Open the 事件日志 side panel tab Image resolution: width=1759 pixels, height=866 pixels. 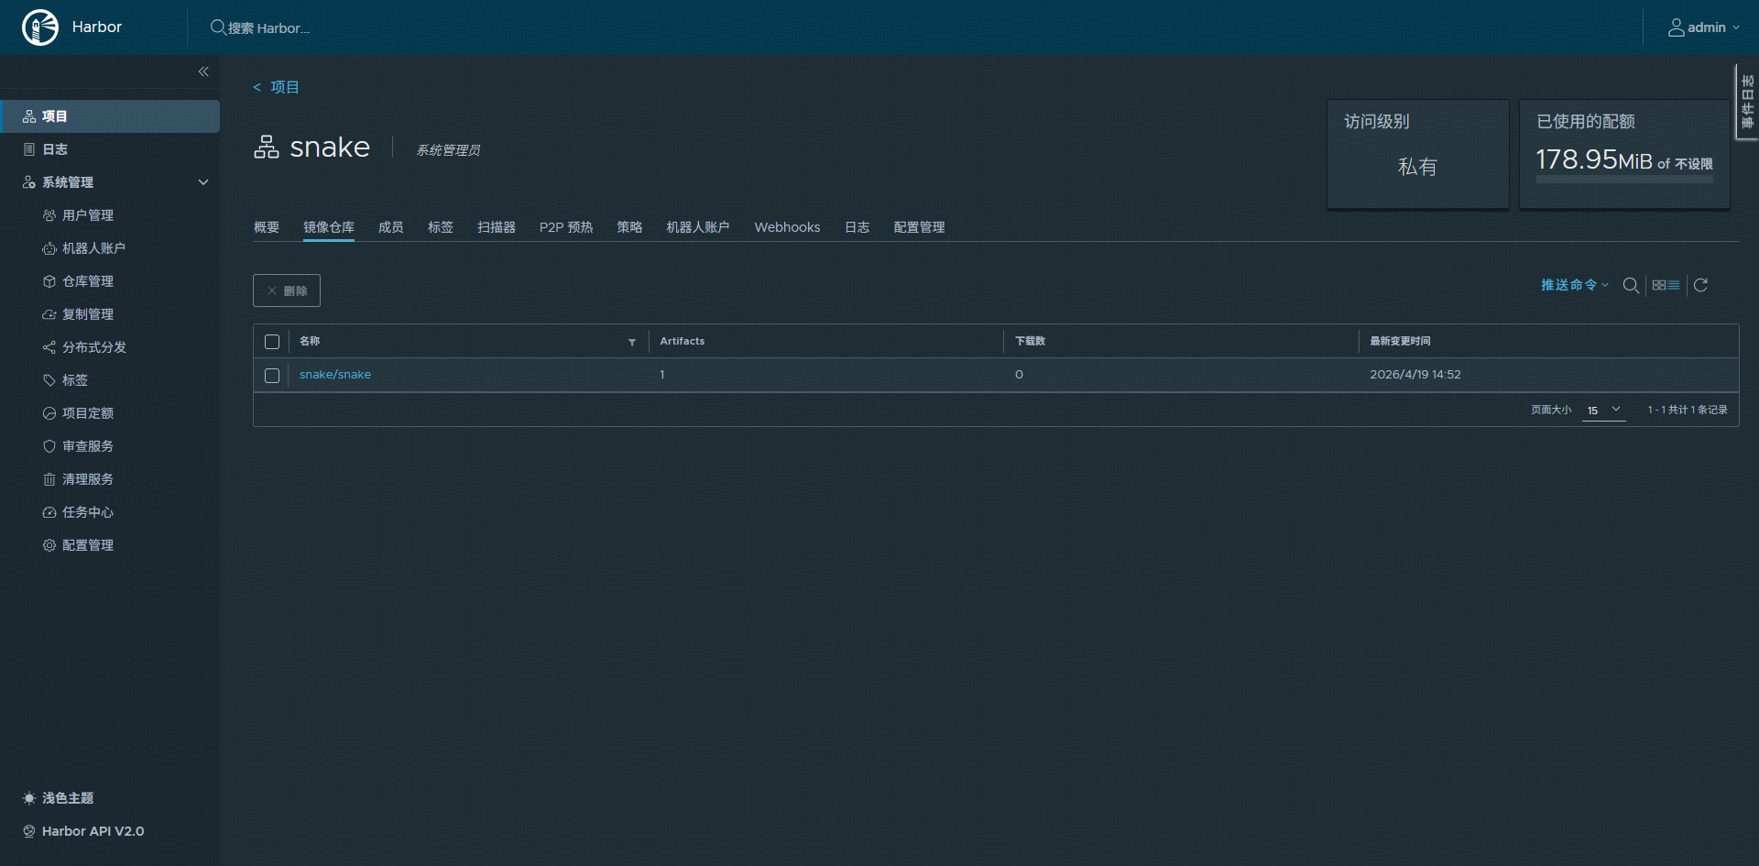tap(1748, 102)
